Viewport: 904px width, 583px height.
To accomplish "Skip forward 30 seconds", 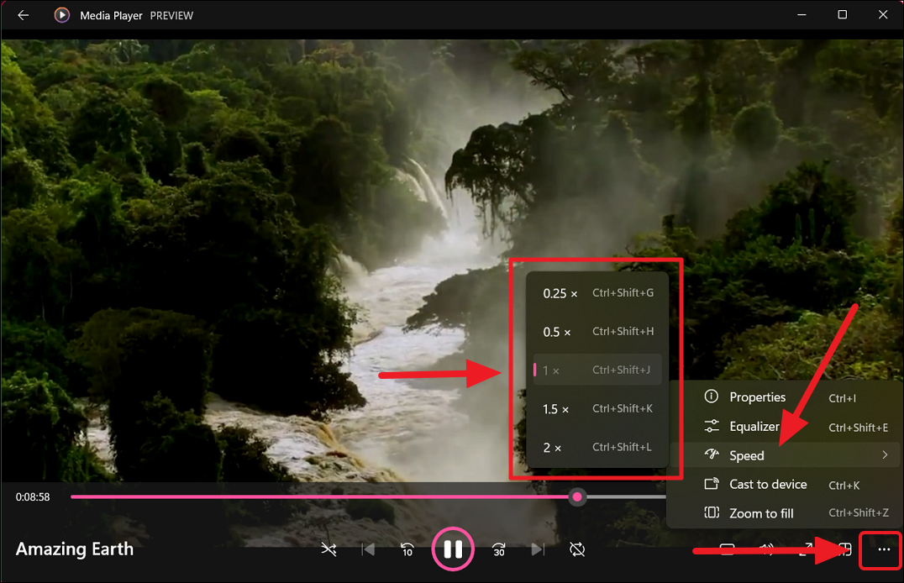I will pos(498,549).
